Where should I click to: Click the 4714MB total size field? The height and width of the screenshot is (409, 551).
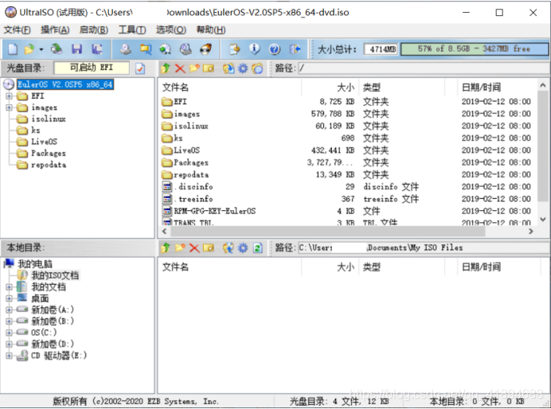(x=381, y=49)
